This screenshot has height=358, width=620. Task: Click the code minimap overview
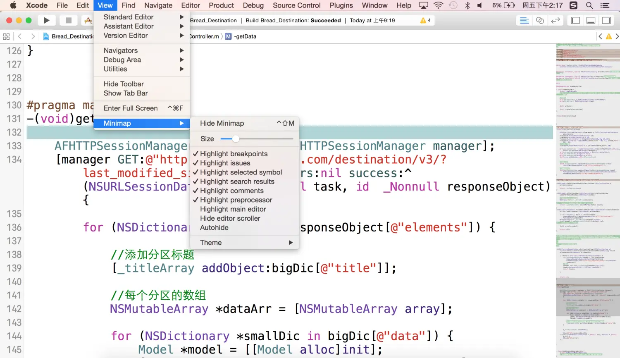coord(588,200)
